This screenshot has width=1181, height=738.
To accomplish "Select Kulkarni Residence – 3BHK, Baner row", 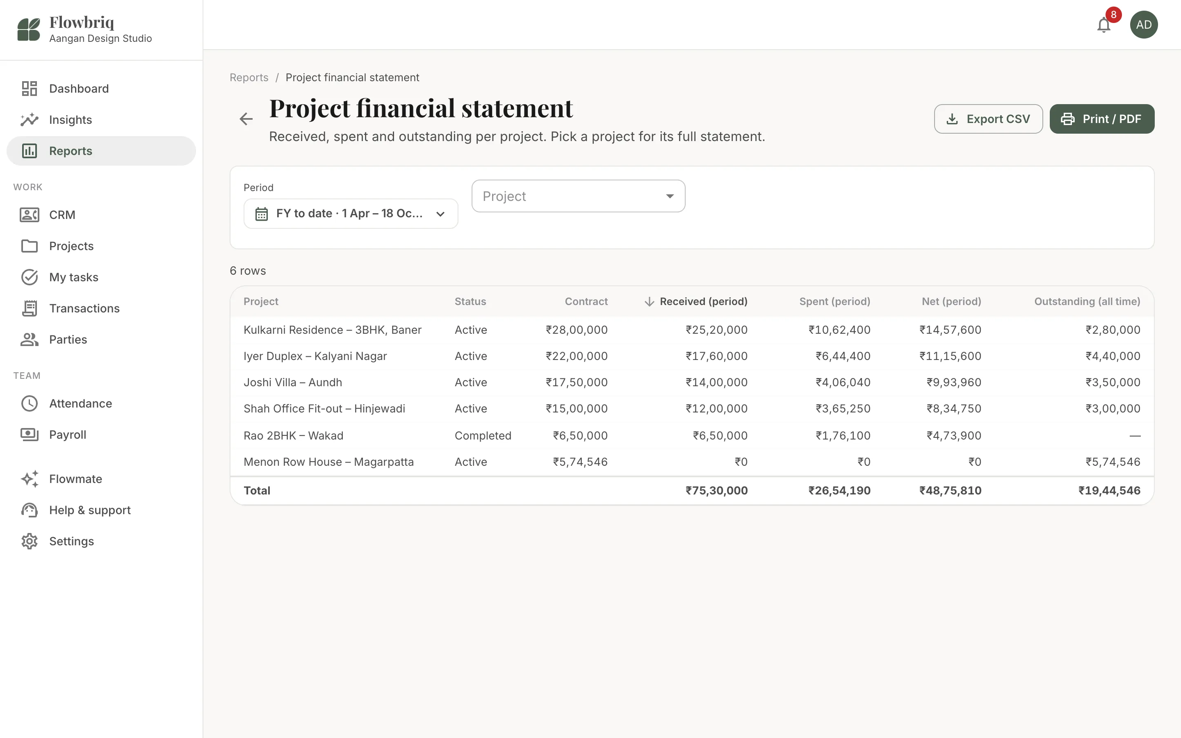I will [691, 330].
